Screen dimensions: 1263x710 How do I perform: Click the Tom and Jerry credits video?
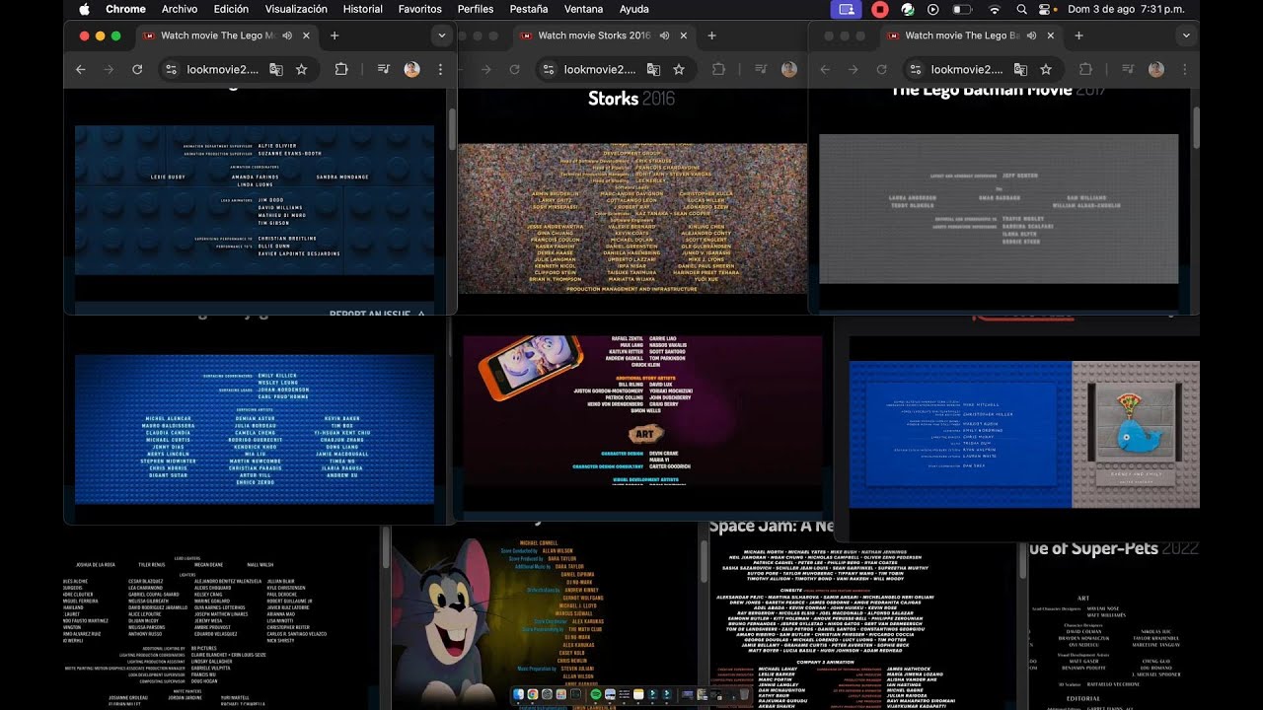[x=545, y=621]
